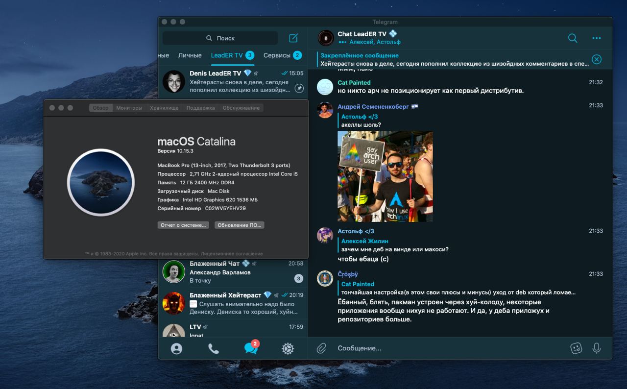Open Chat LeadER TV group avatar

326,38
